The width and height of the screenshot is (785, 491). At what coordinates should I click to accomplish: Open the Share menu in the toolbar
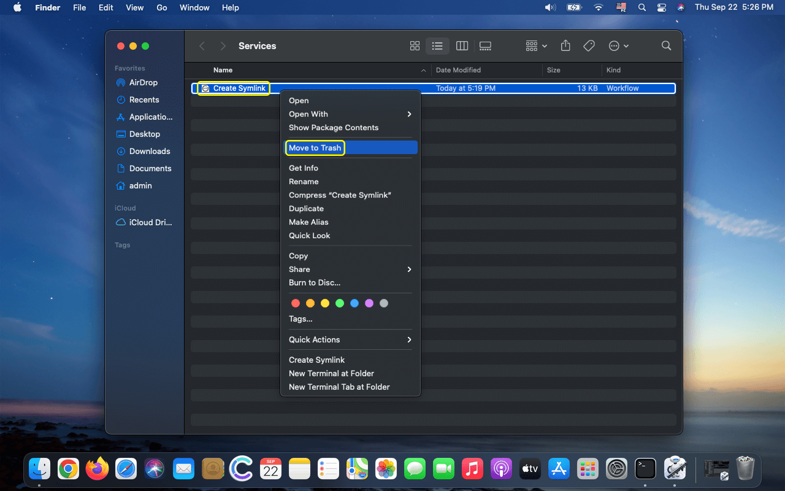(565, 45)
